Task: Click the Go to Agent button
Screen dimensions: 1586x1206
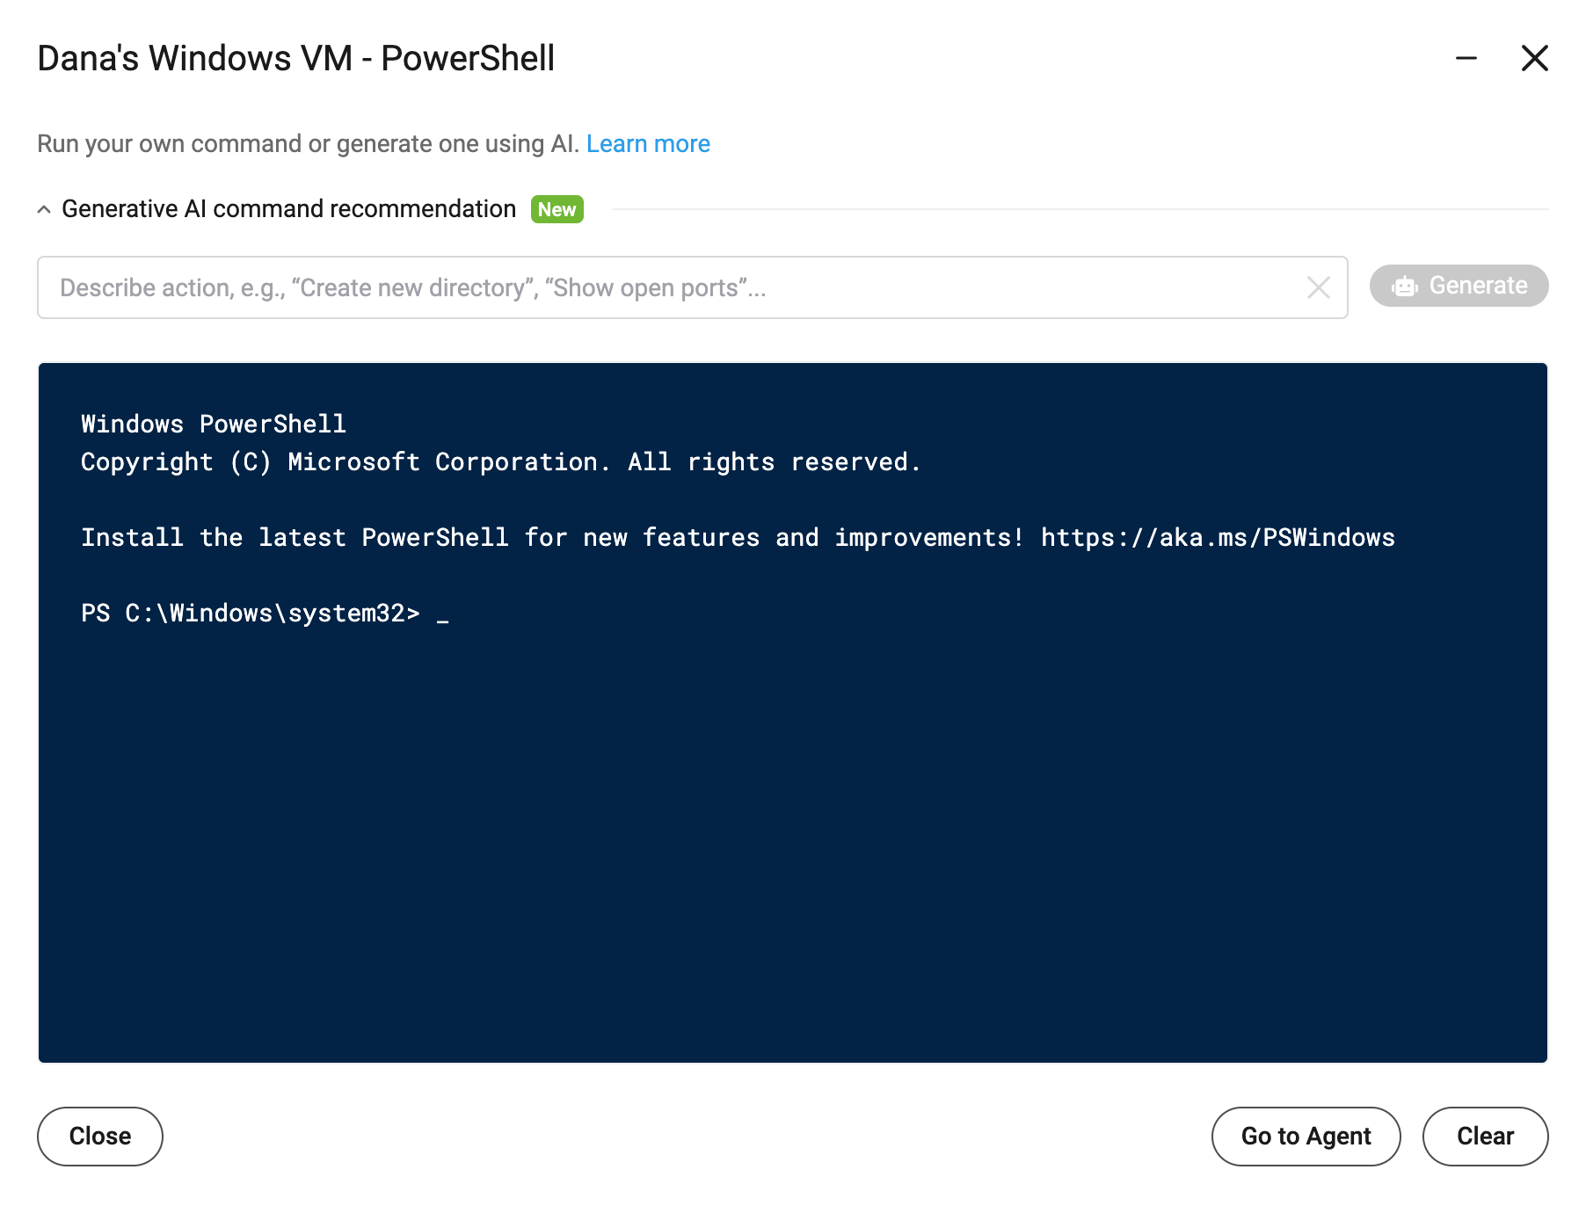Action: tap(1306, 1136)
